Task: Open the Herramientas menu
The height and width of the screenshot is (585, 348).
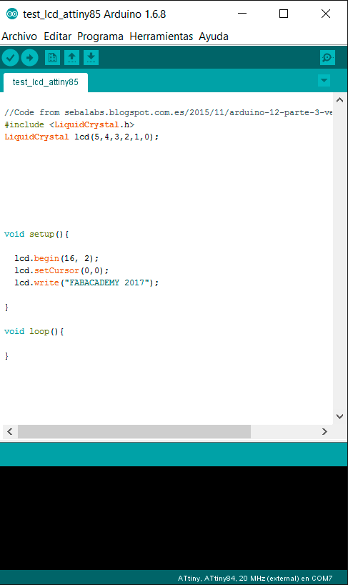Action: (161, 36)
